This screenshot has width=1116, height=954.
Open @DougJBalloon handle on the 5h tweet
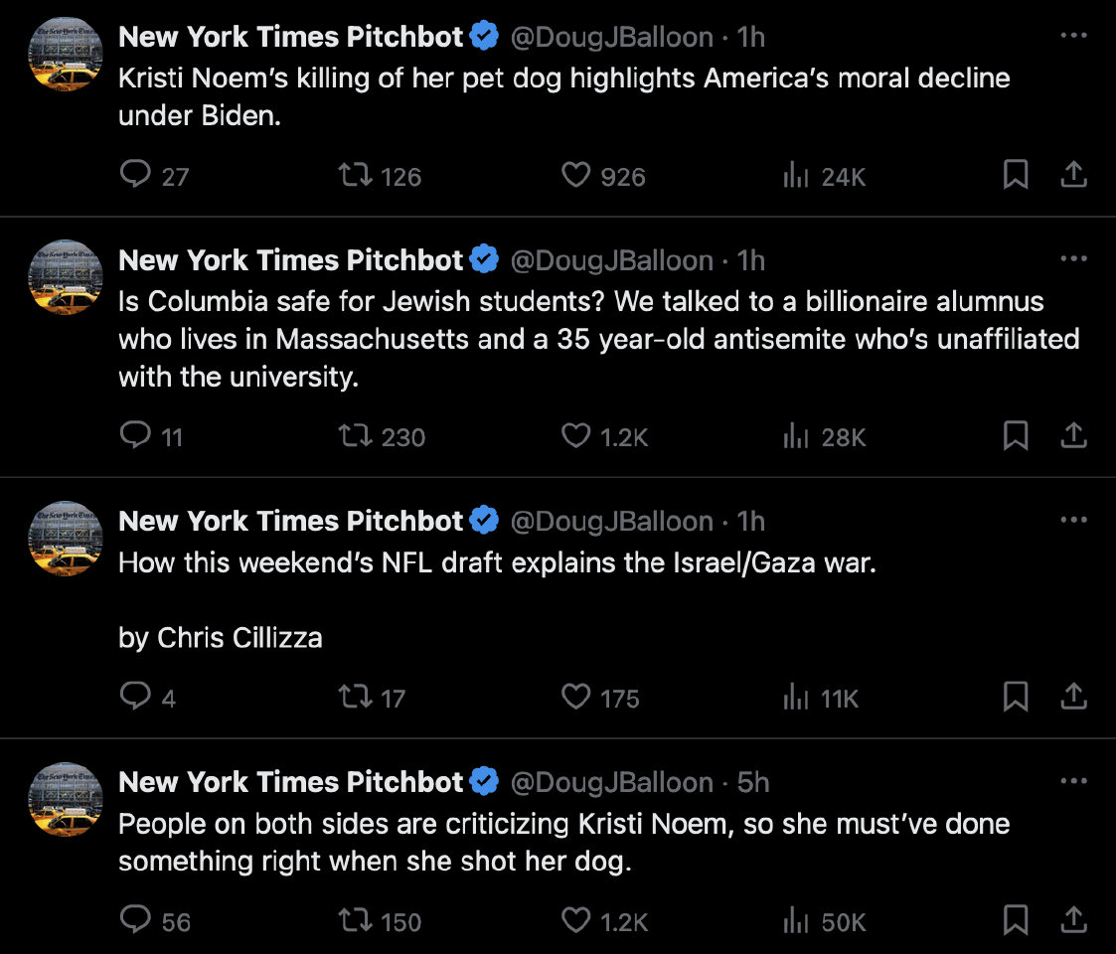pos(611,782)
